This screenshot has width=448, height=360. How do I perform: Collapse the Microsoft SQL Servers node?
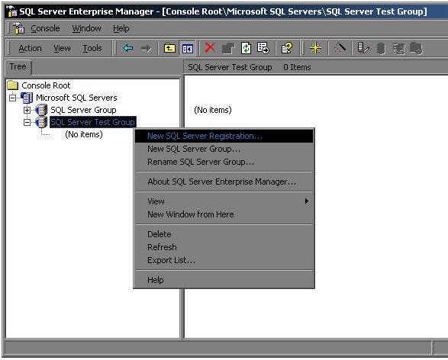[12, 98]
